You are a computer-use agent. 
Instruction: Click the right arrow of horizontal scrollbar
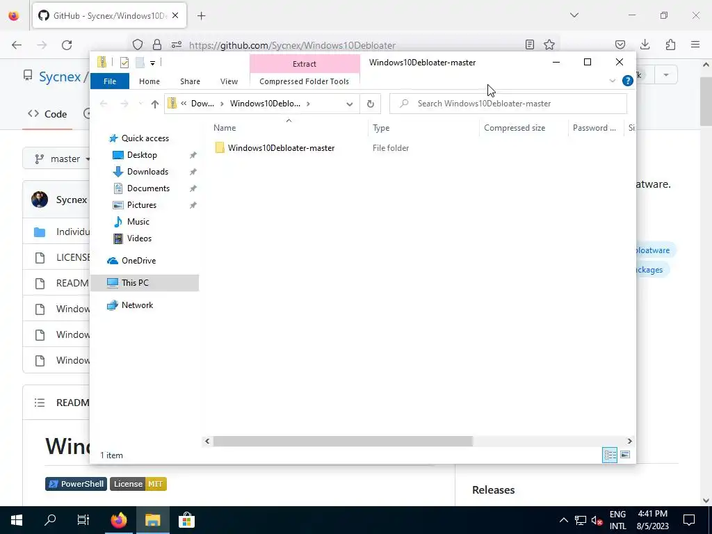coord(629,441)
